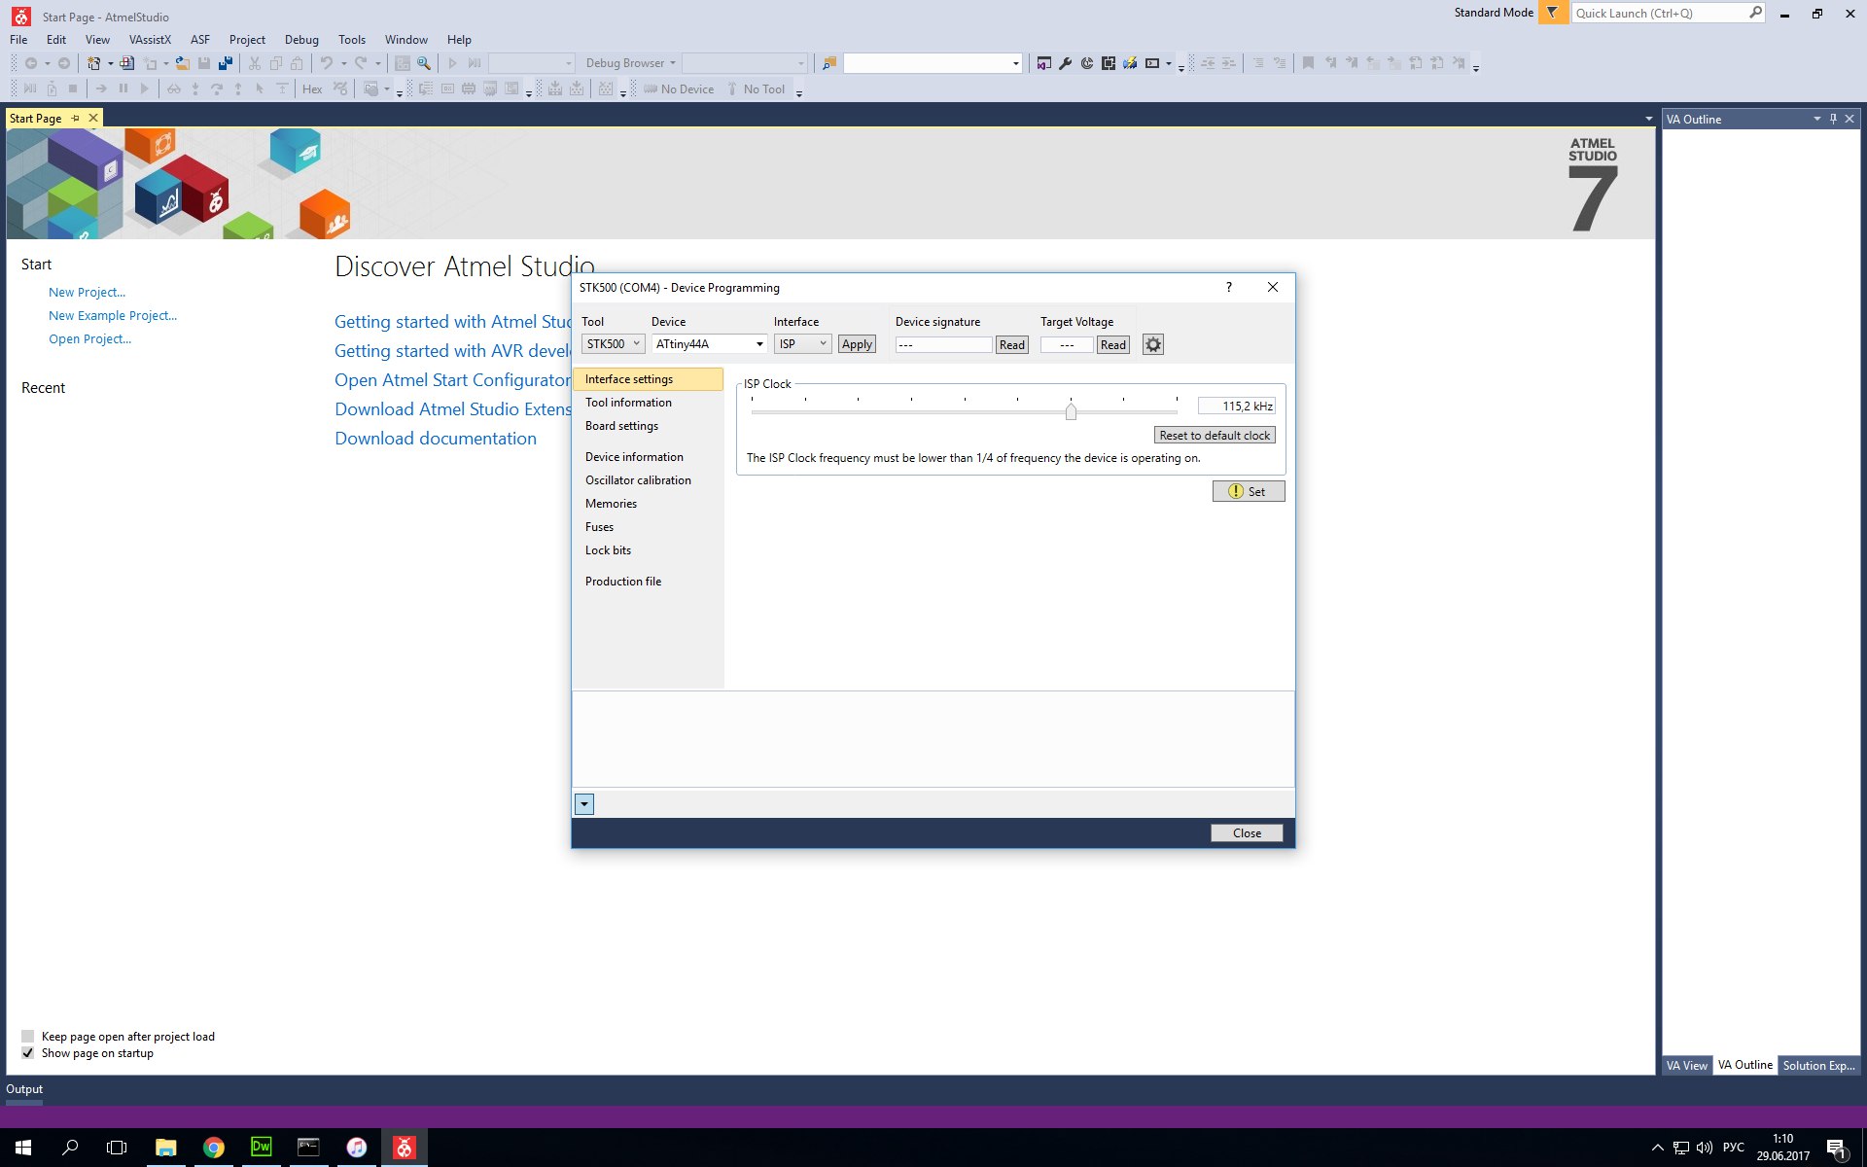Click the Download documentation link
The height and width of the screenshot is (1167, 1867).
coord(436,439)
